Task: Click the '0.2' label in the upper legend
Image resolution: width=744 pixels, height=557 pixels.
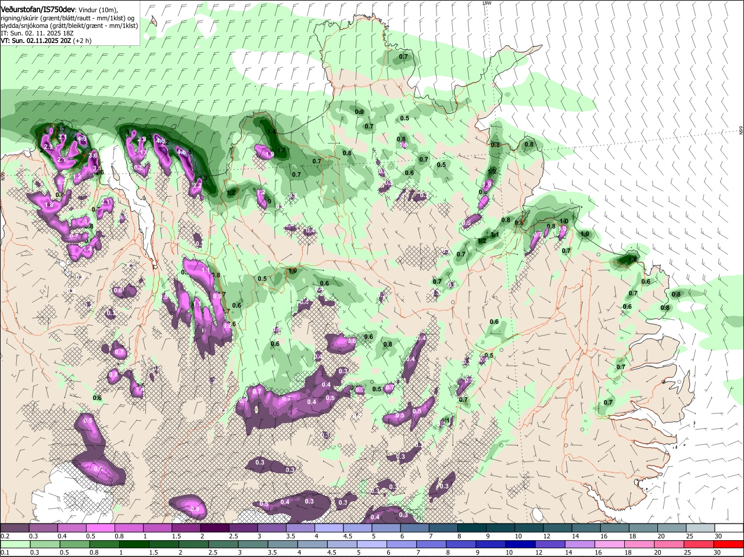Action: 5,535
